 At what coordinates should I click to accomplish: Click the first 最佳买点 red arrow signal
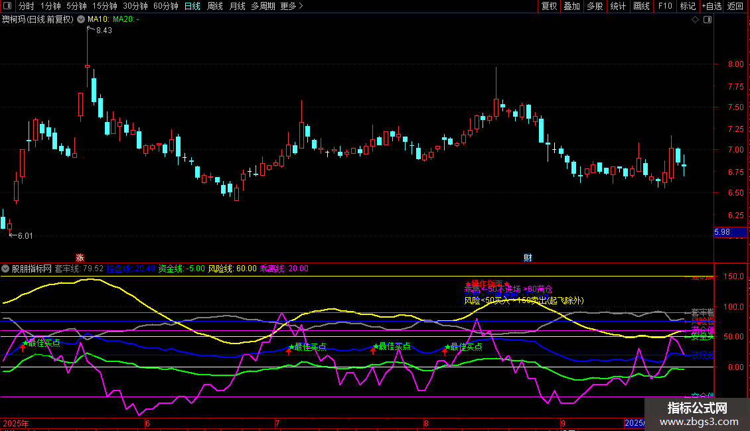point(23,348)
